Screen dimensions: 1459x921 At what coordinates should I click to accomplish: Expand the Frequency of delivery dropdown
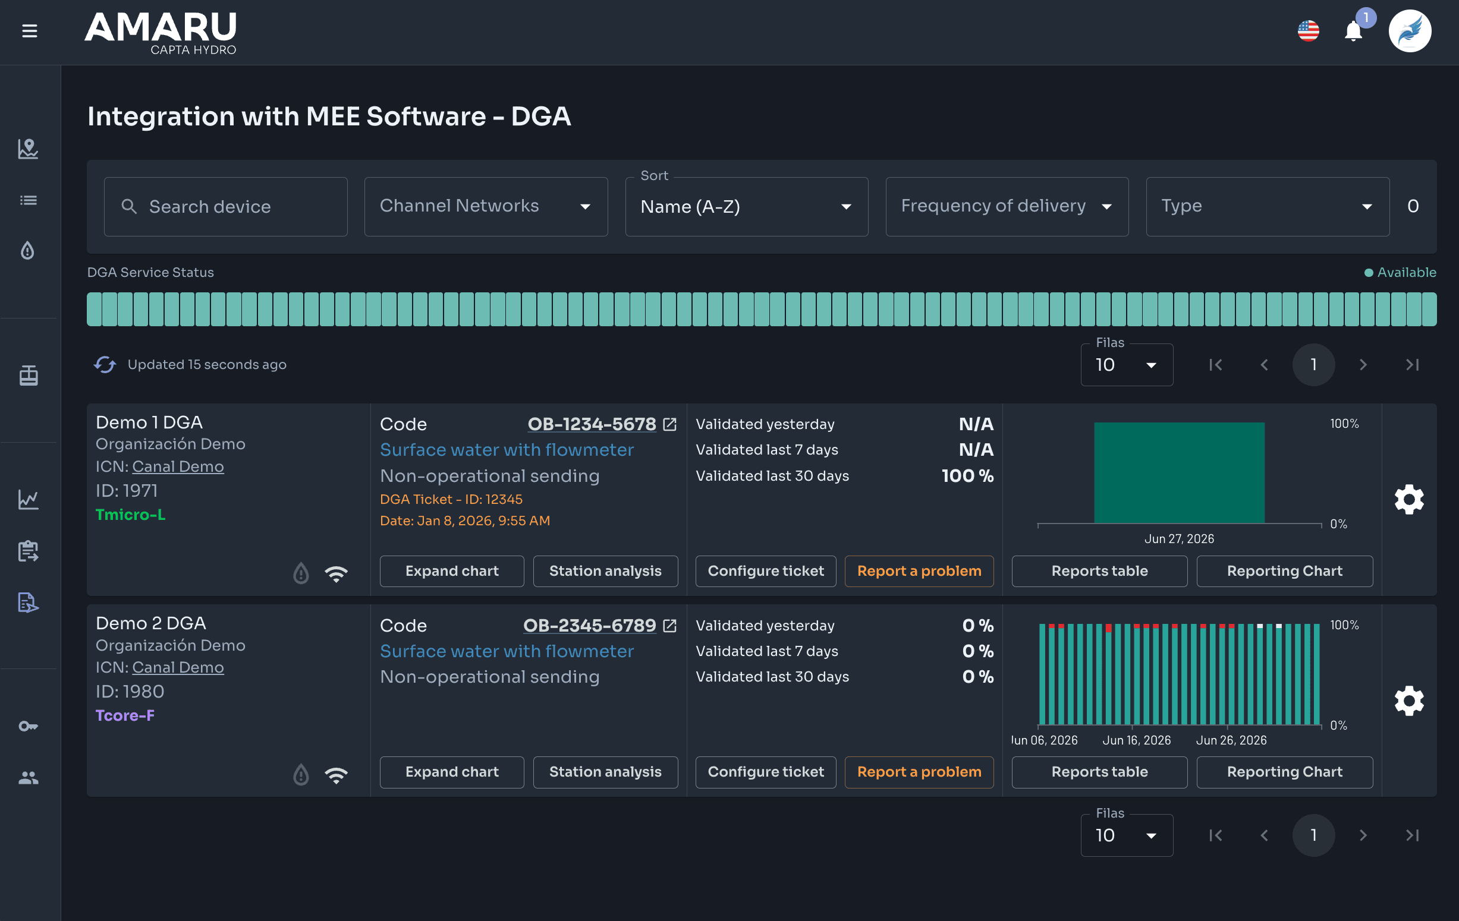[x=1007, y=207]
